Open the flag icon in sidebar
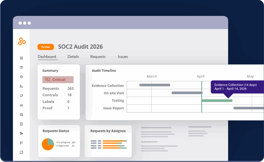The image size is (264, 162). pyautogui.click(x=21, y=143)
